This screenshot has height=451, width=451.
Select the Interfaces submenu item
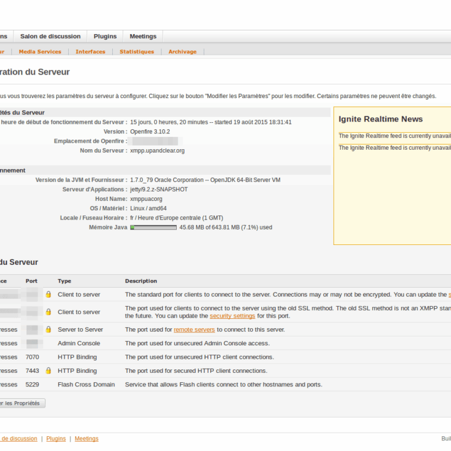[x=90, y=52]
